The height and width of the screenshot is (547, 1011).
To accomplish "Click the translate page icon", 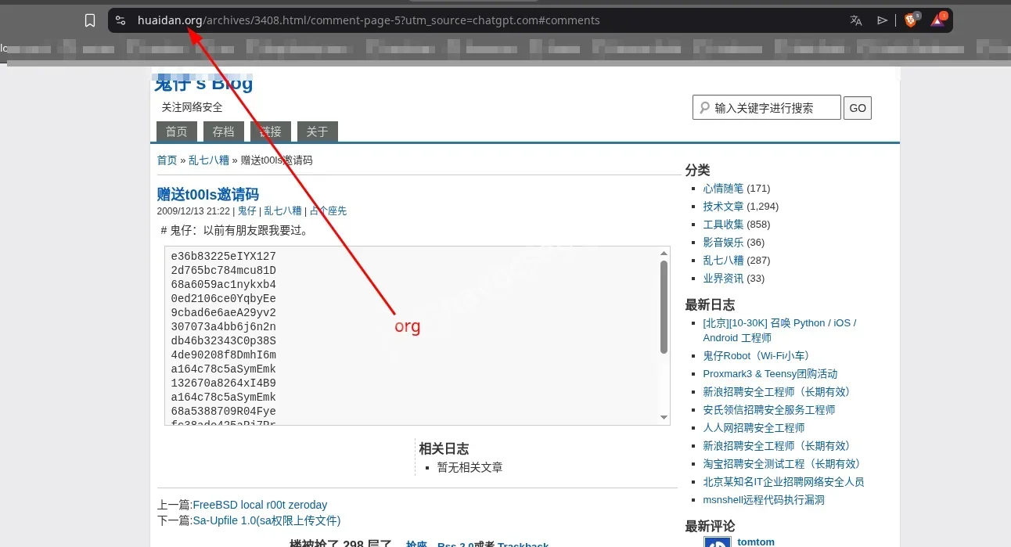I will [x=856, y=20].
